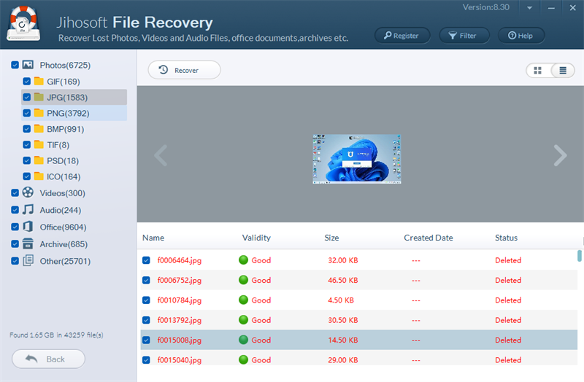Uncheck the Office(9604) checkbox
Screen dimensions: 584x382
click(x=15, y=227)
